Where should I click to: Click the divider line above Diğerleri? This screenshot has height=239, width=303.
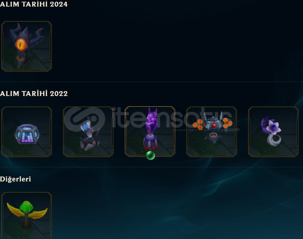coord(151,167)
